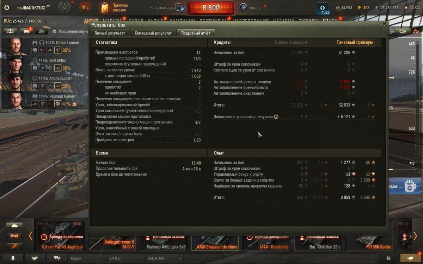Click the coffee mug icon
The width and height of the screenshot is (423, 264).
click(409, 186)
